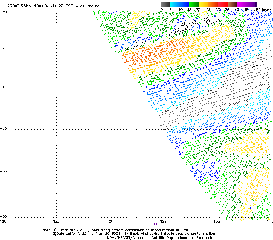Click the latitude label '-56'

pyautogui.click(x=3, y=128)
